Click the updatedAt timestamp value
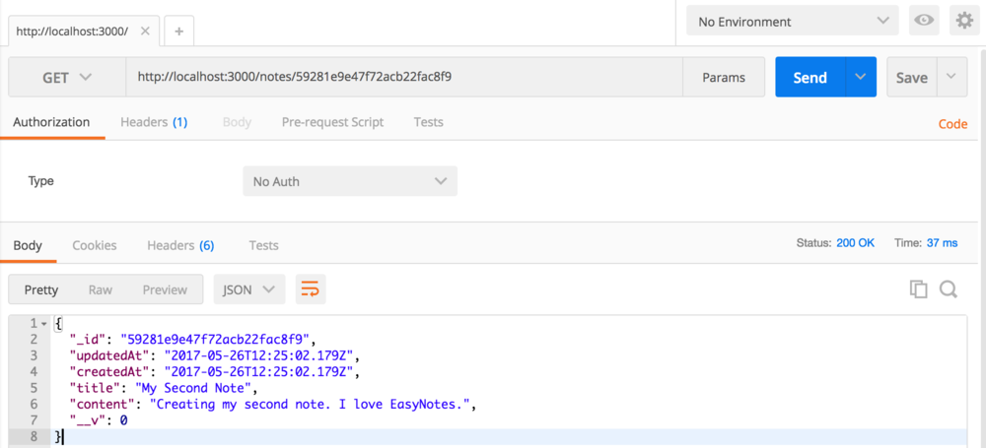Screen dimensions: 986x448 point(259,355)
